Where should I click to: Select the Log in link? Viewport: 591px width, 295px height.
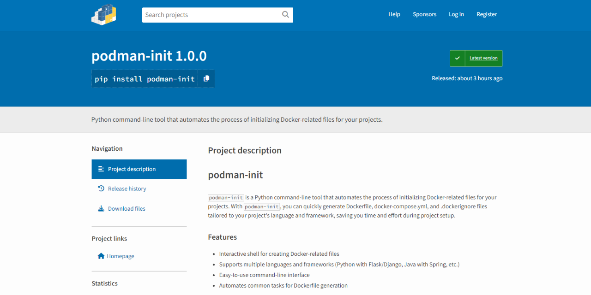456,14
